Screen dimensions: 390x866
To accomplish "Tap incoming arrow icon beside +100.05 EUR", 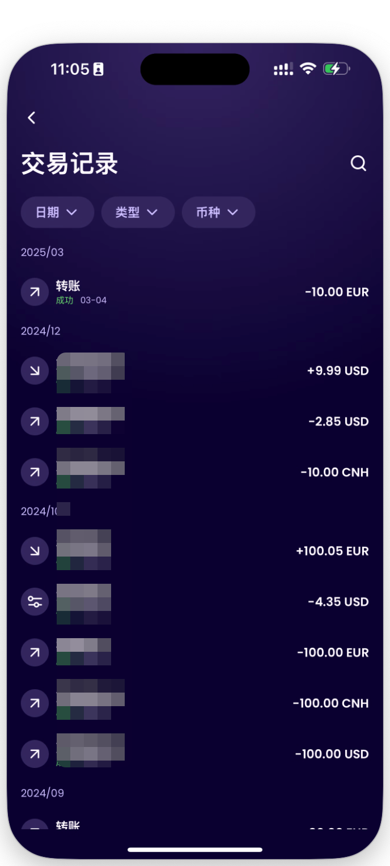I will pos(35,551).
